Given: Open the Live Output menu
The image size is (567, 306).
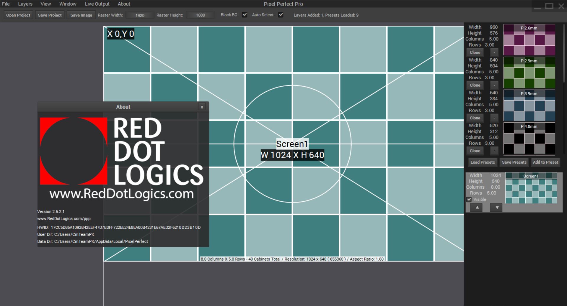Looking at the screenshot, I should (97, 4).
